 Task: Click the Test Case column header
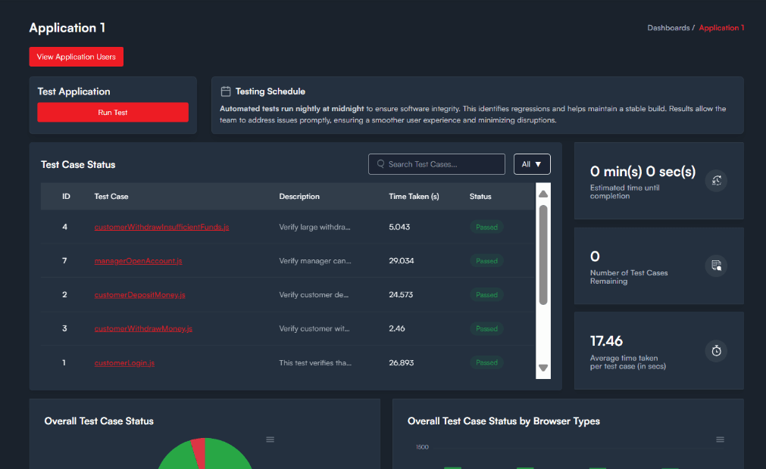[111, 197]
